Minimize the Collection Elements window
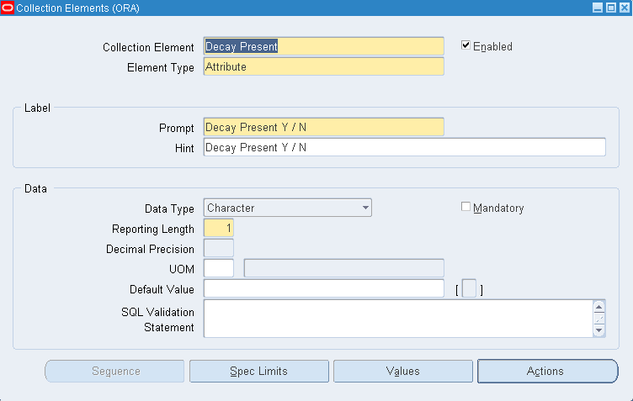The image size is (633, 401). pyautogui.click(x=598, y=8)
